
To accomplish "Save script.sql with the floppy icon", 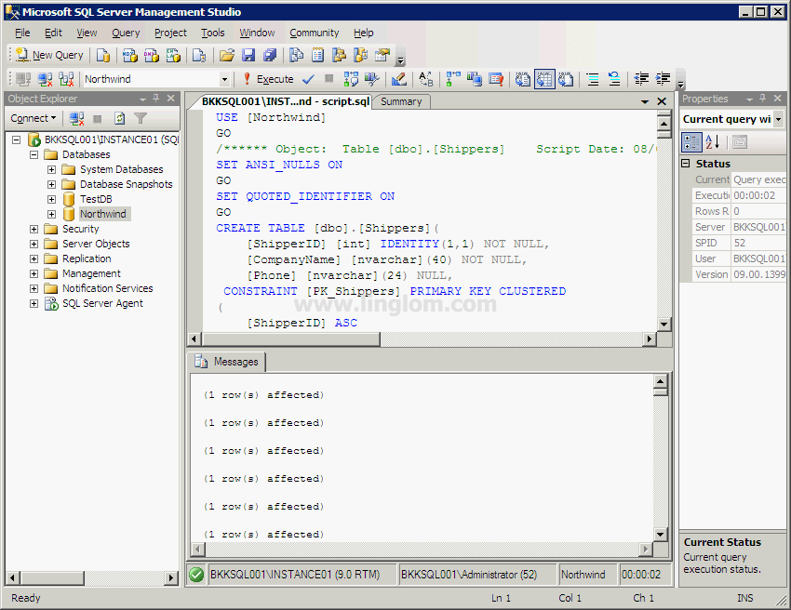I will pyautogui.click(x=248, y=55).
